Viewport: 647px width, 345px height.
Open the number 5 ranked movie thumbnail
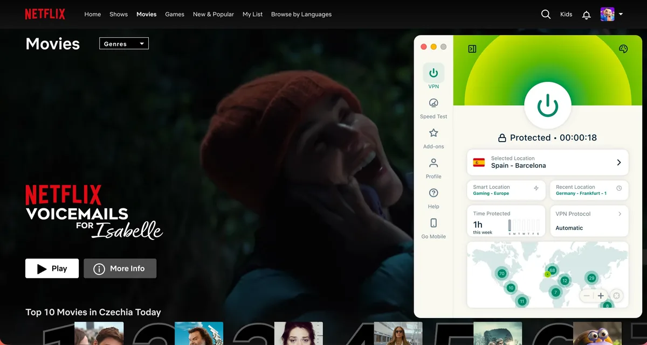498,334
